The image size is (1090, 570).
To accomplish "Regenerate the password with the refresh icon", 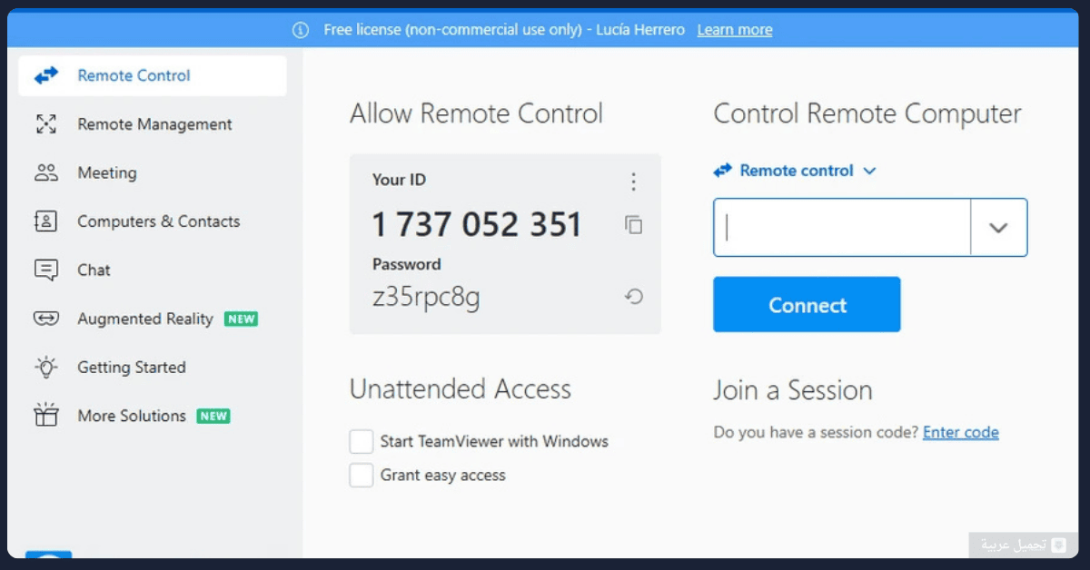I will 634,296.
